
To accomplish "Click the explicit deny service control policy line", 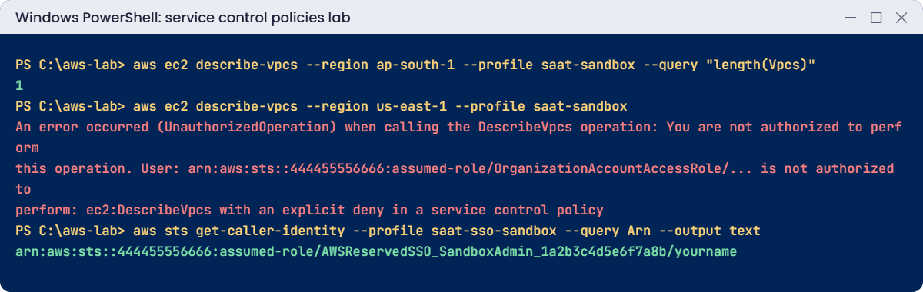I will 309,210.
